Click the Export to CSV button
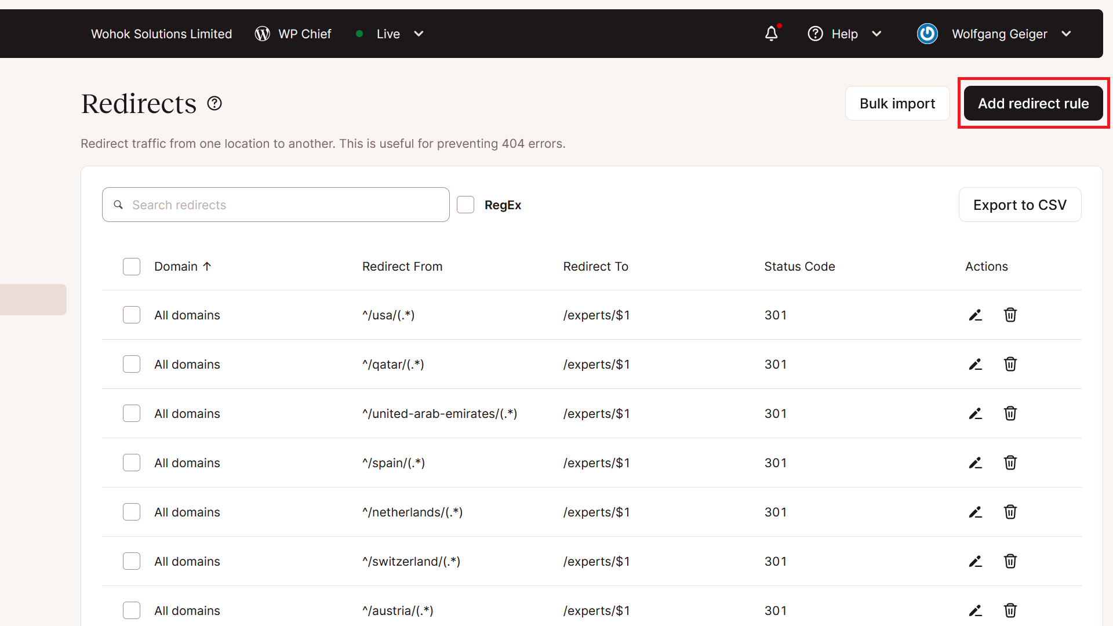This screenshot has width=1113, height=626. [x=1020, y=204]
